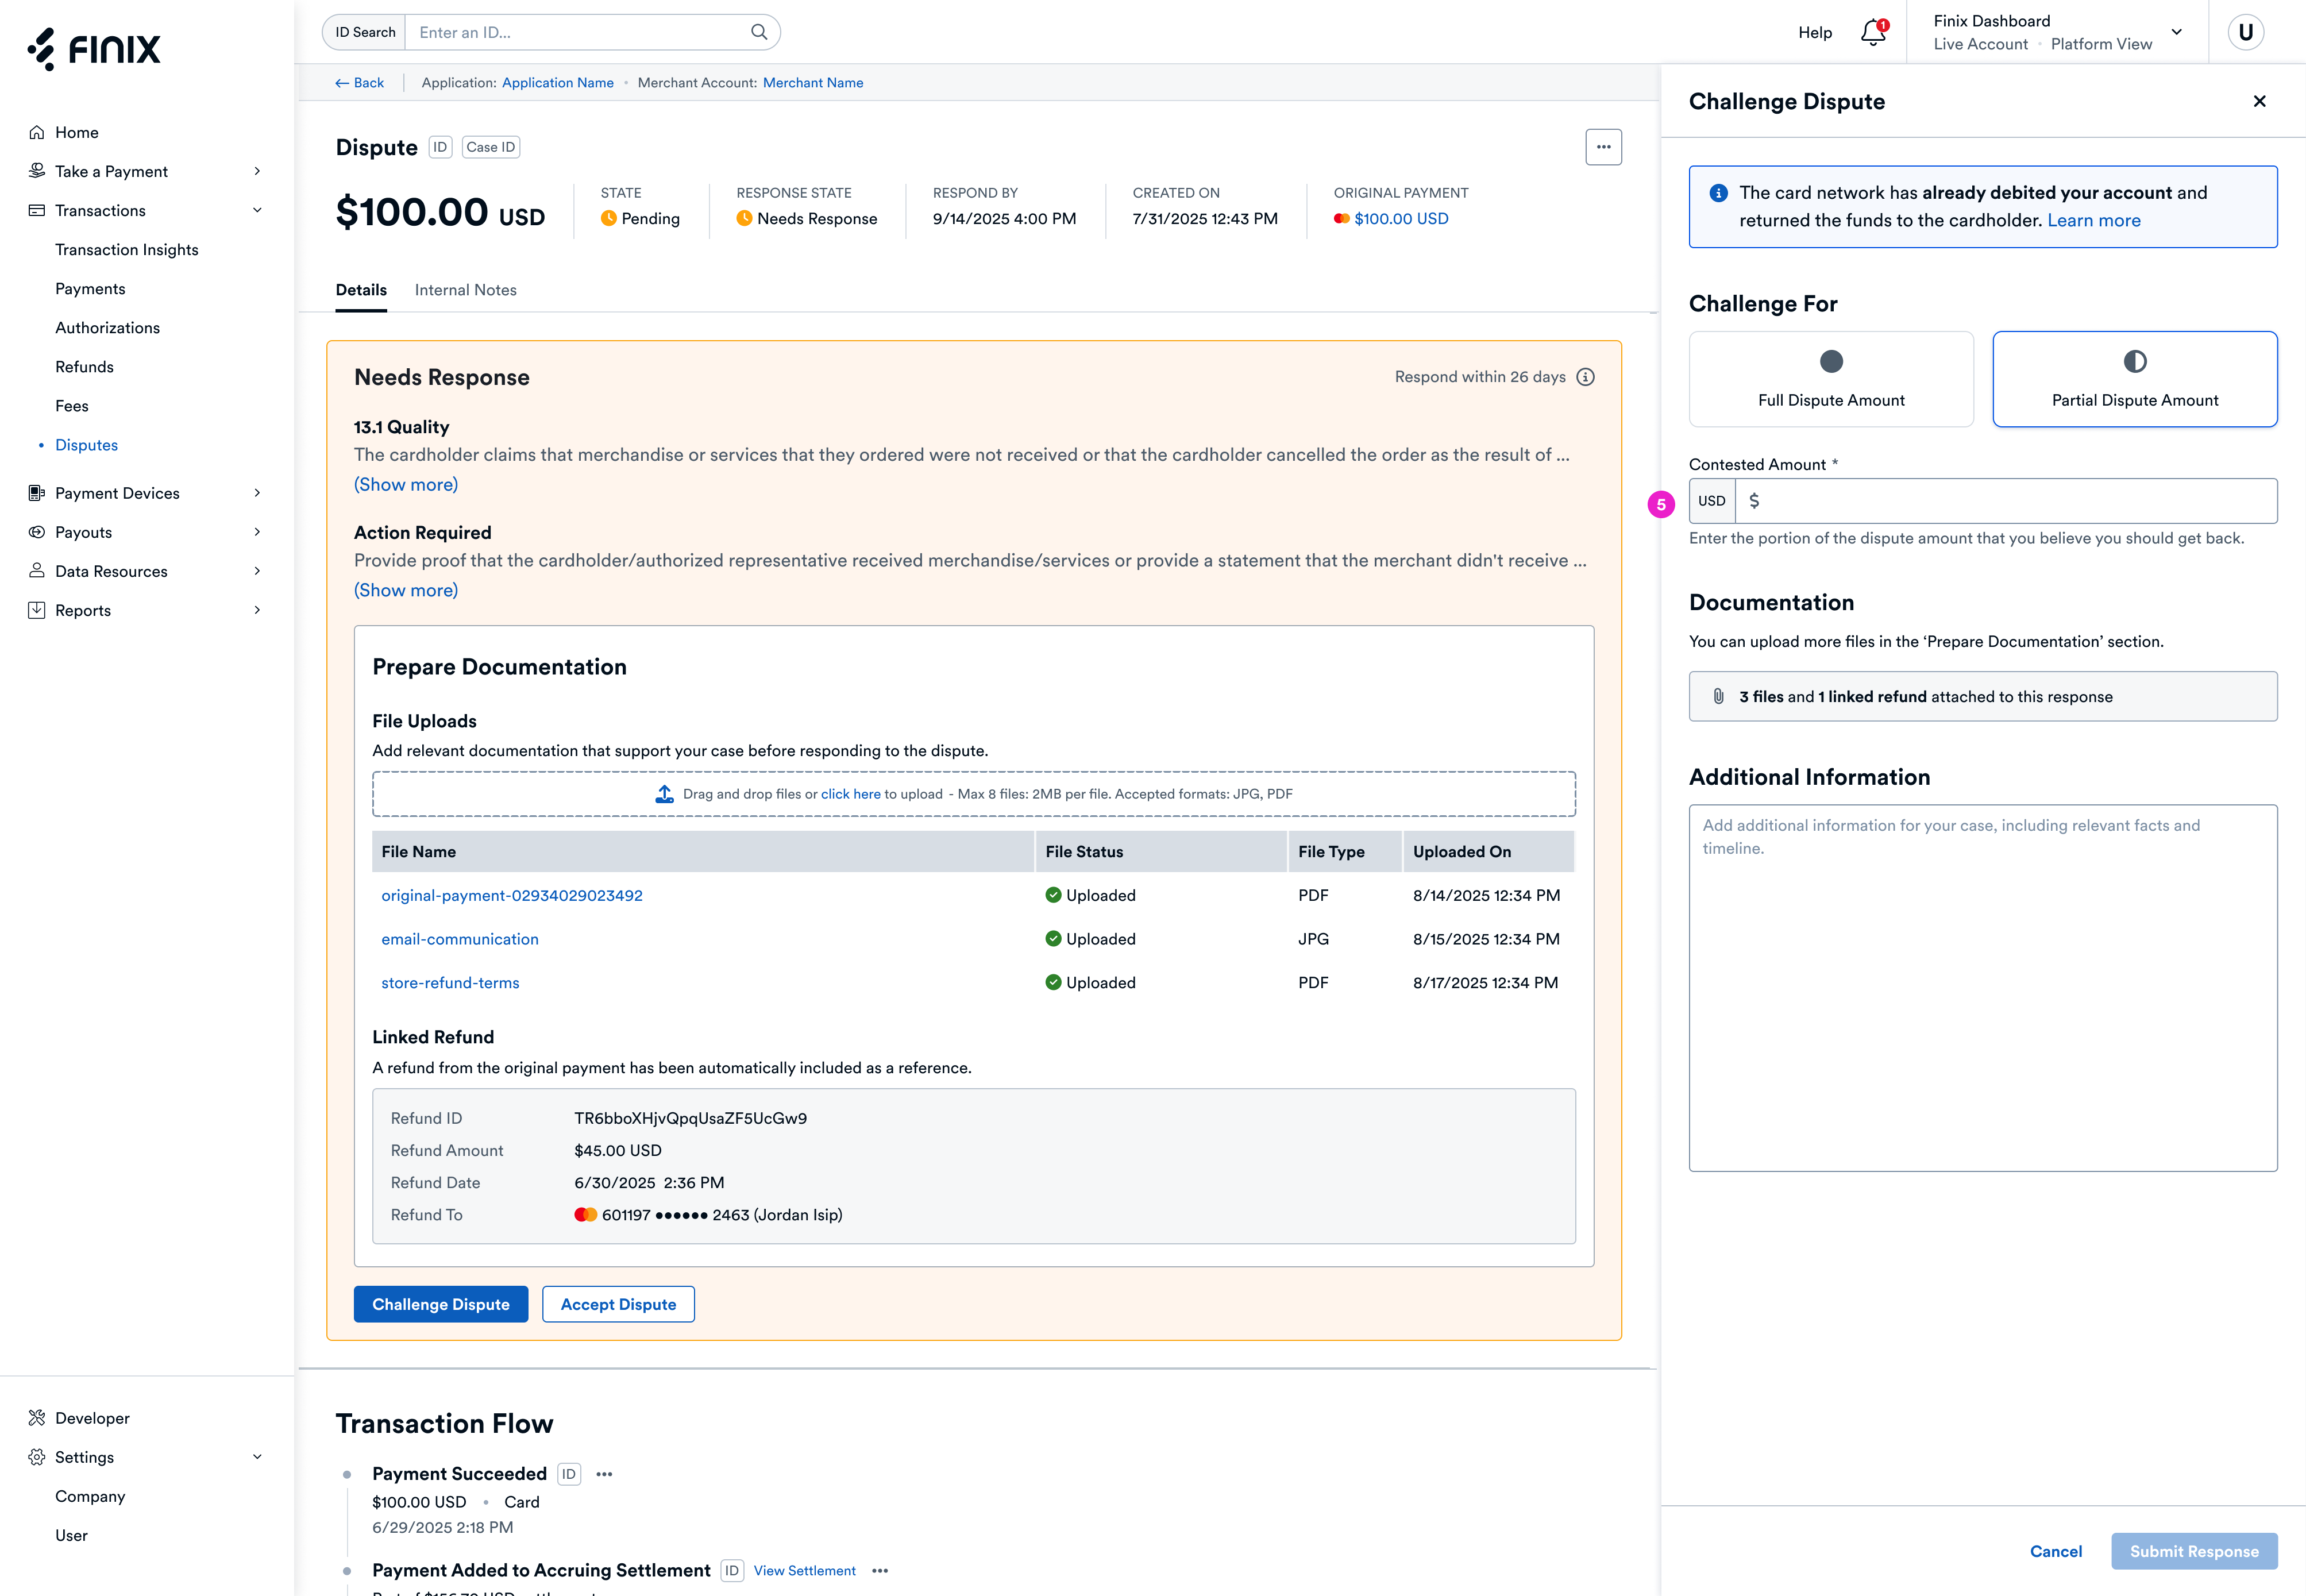Expand the Take a Payment menu

point(257,171)
